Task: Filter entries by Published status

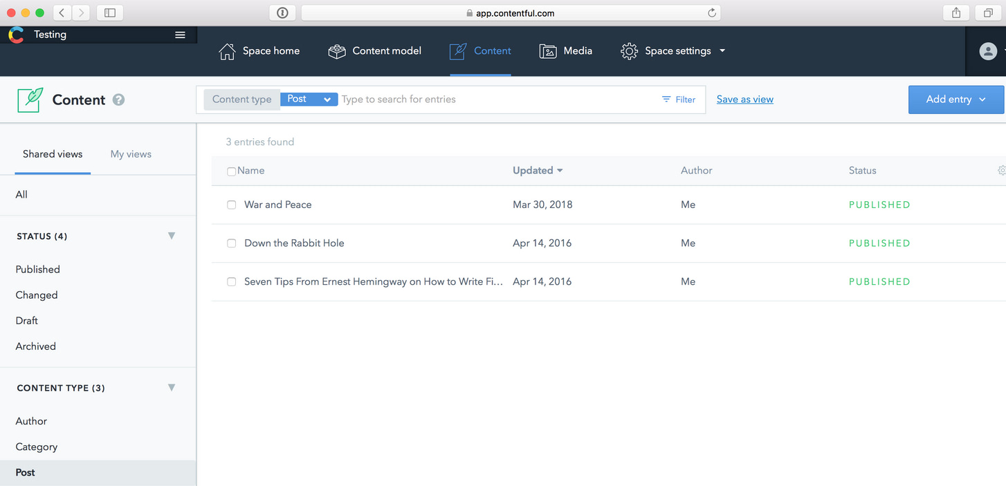Action: [37, 269]
